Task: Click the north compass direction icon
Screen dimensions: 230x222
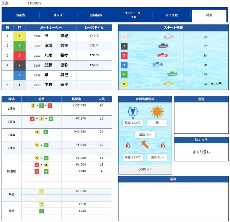Action: tap(133, 112)
